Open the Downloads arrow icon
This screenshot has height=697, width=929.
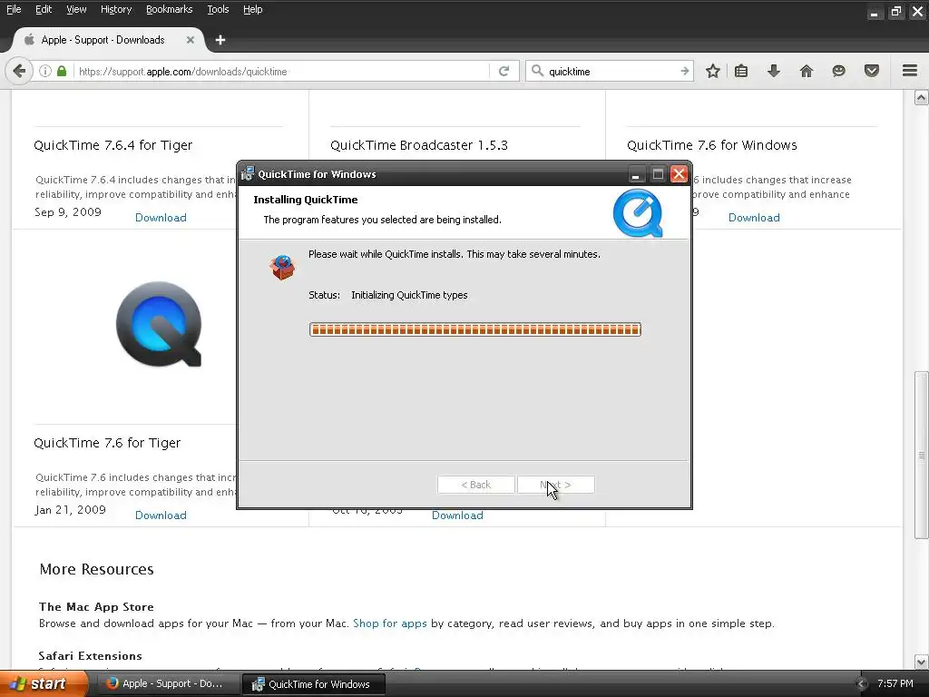click(x=773, y=71)
